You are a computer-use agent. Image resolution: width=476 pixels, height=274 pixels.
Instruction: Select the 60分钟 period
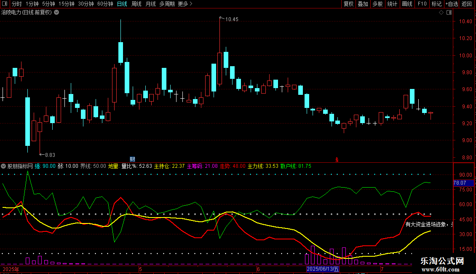[x=105, y=4]
